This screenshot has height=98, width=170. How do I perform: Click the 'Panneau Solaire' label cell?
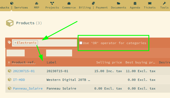[61, 88]
